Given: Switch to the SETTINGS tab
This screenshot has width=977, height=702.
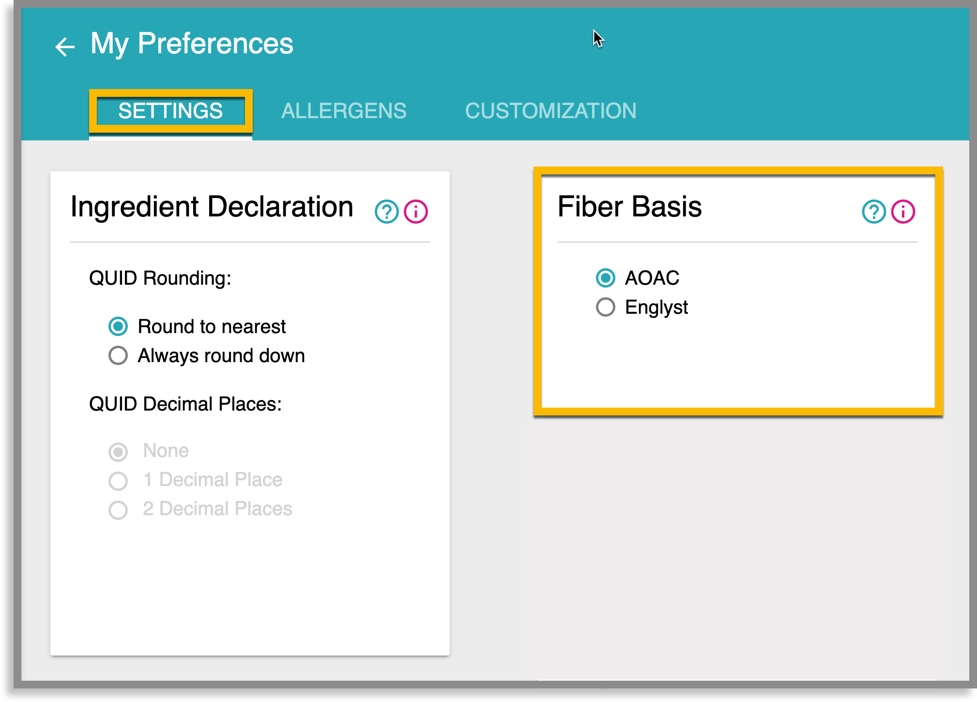Looking at the screenshot, I should 170,111.
